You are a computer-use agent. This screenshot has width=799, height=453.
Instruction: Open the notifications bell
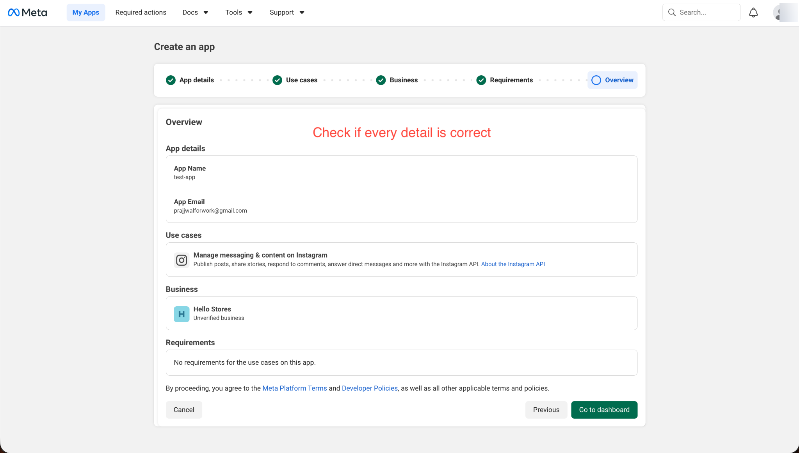point(753,12)
